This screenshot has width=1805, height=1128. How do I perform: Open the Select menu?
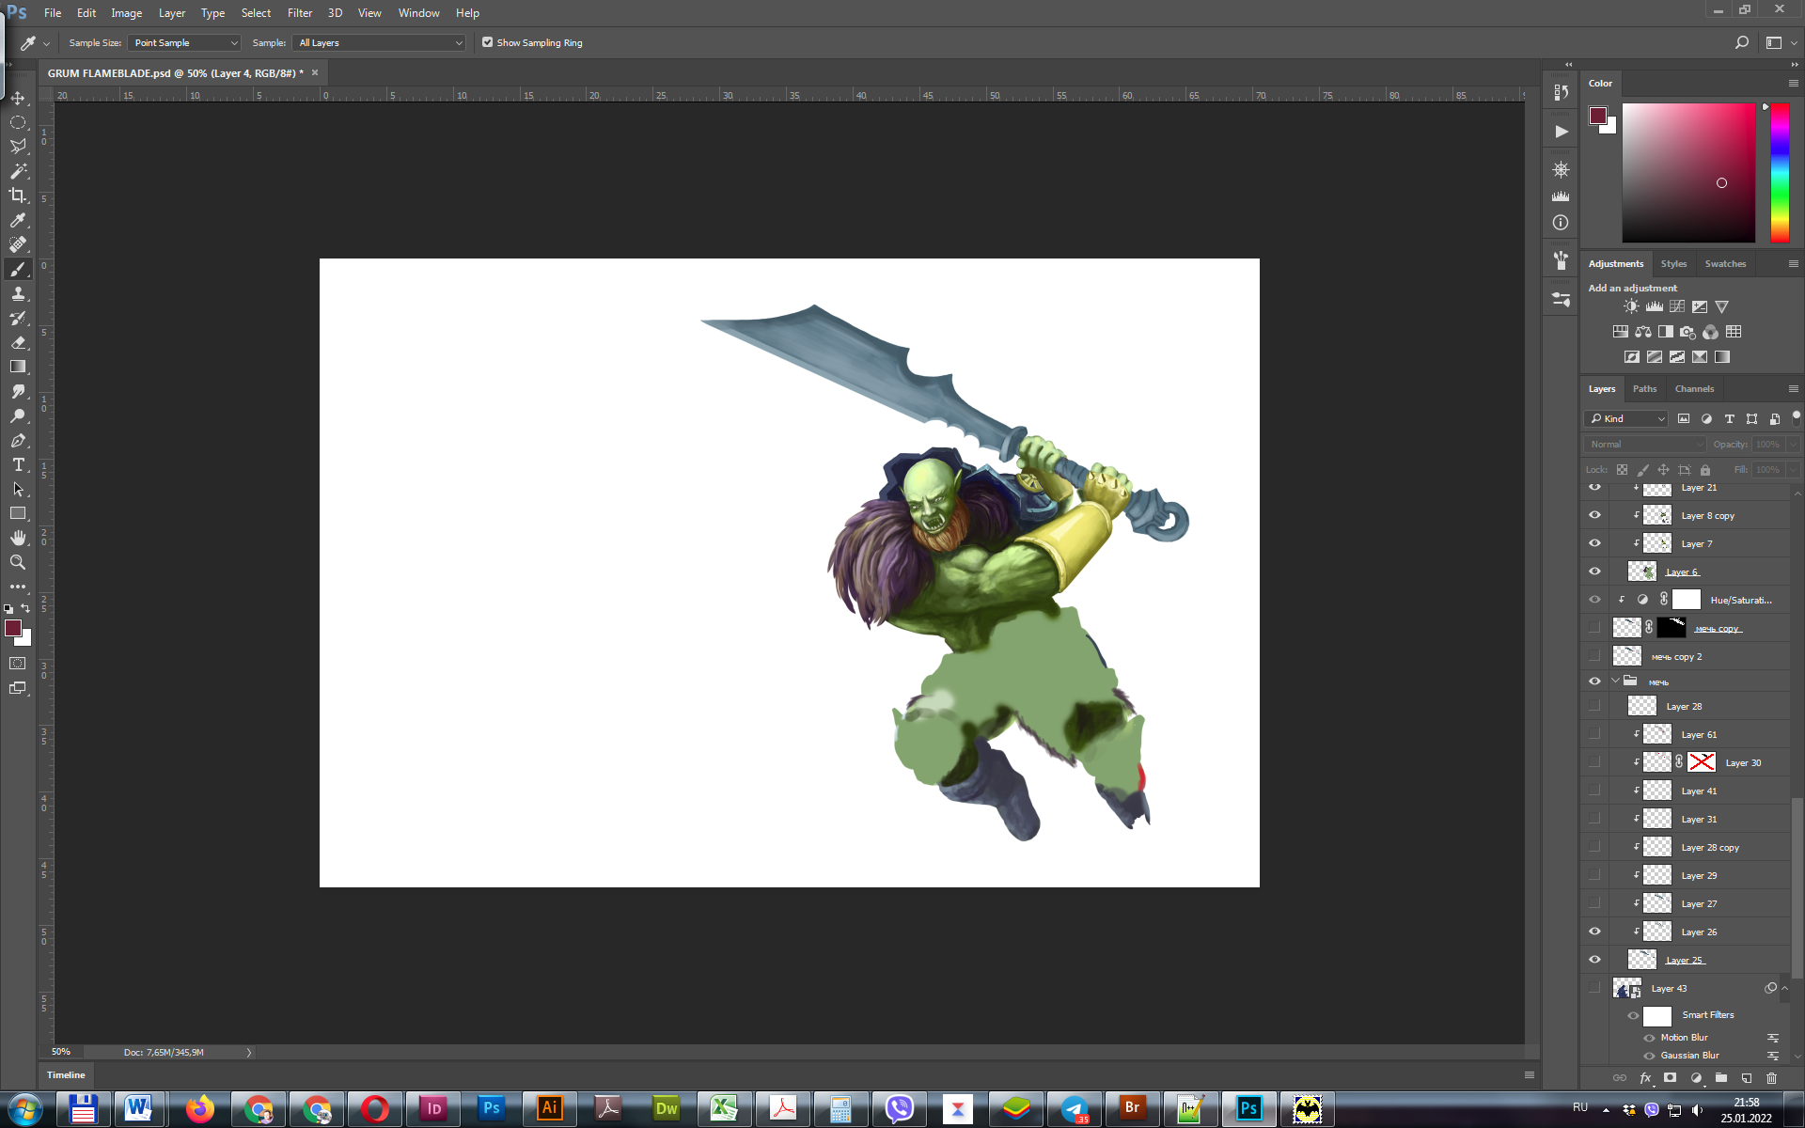[x=256, y=13]
